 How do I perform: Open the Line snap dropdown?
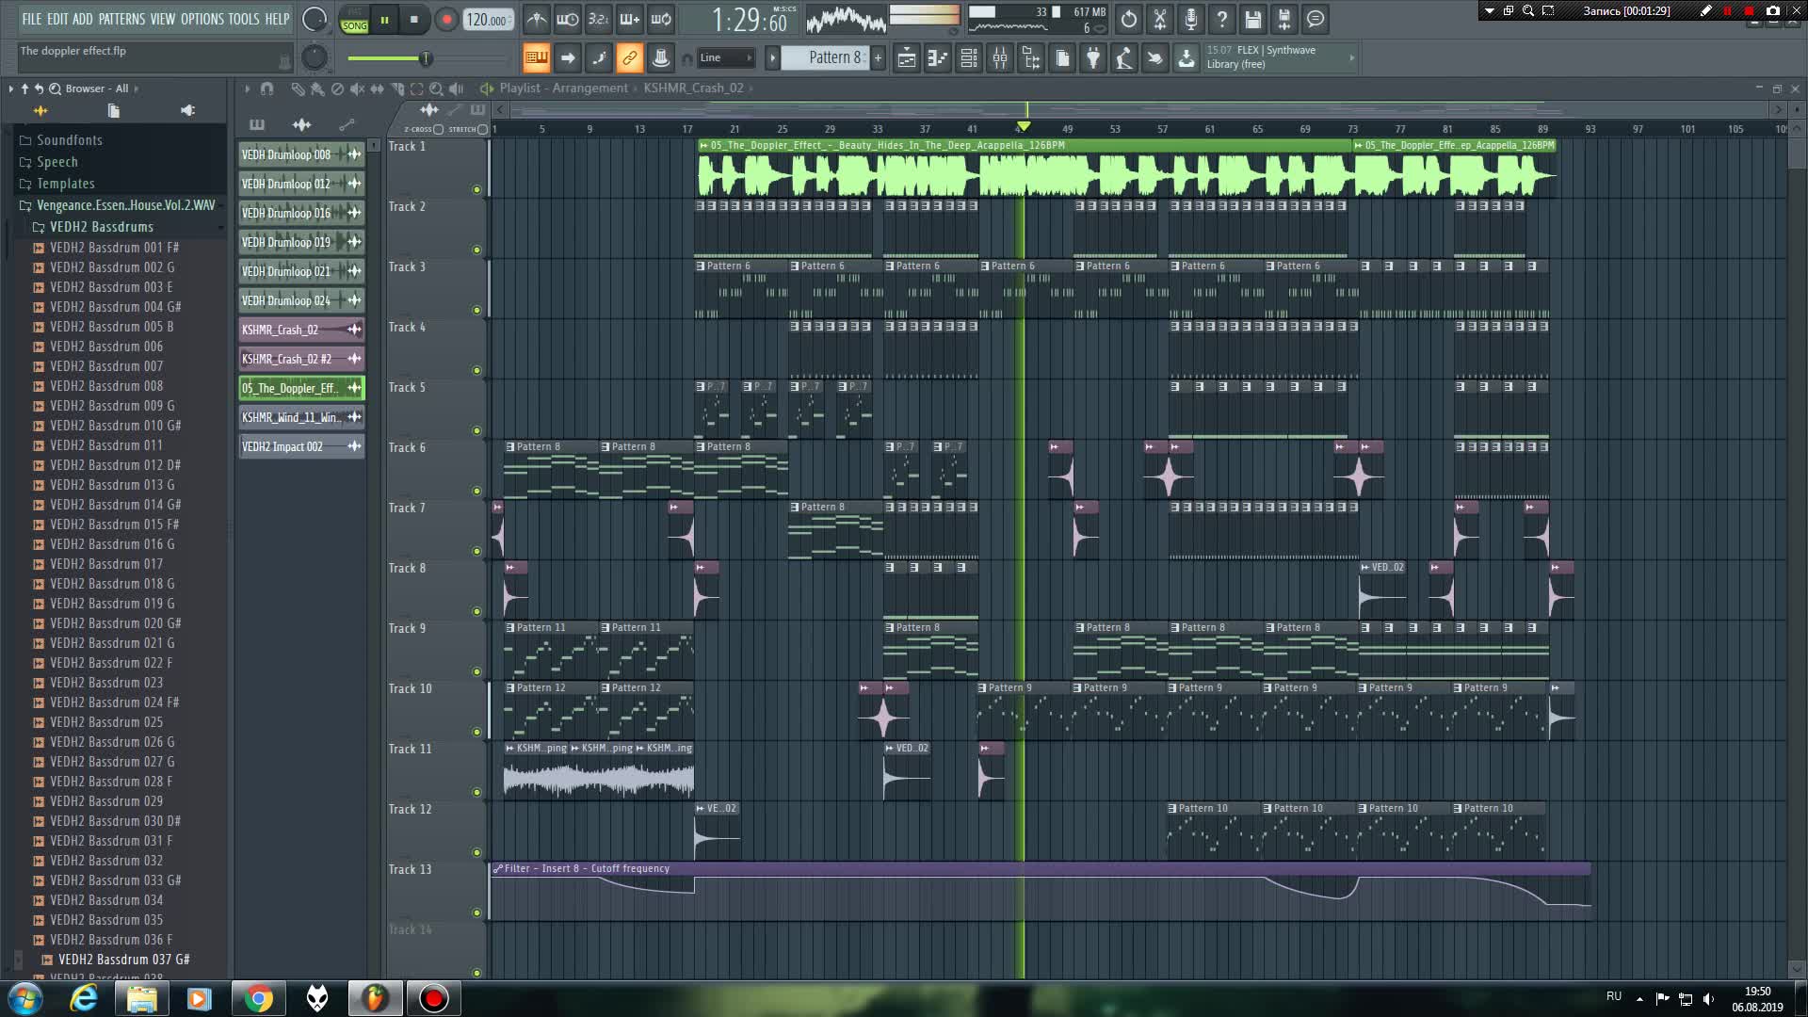pos(725,58)
